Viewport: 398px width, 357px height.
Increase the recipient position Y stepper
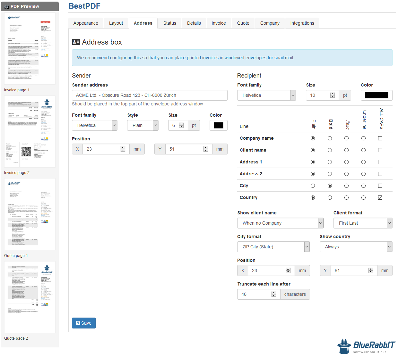point(371,269)
